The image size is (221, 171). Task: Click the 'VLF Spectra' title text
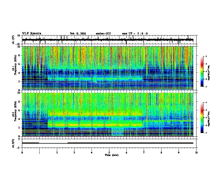click(32, 34)
